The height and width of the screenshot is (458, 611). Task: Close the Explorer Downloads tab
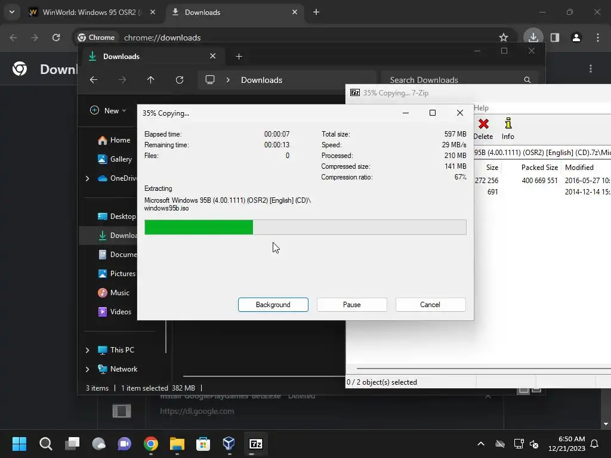[213, 56]
